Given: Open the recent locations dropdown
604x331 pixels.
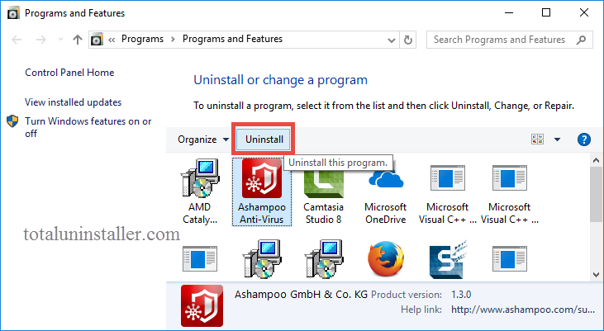Looking at the screenshot, I should 60,40.
